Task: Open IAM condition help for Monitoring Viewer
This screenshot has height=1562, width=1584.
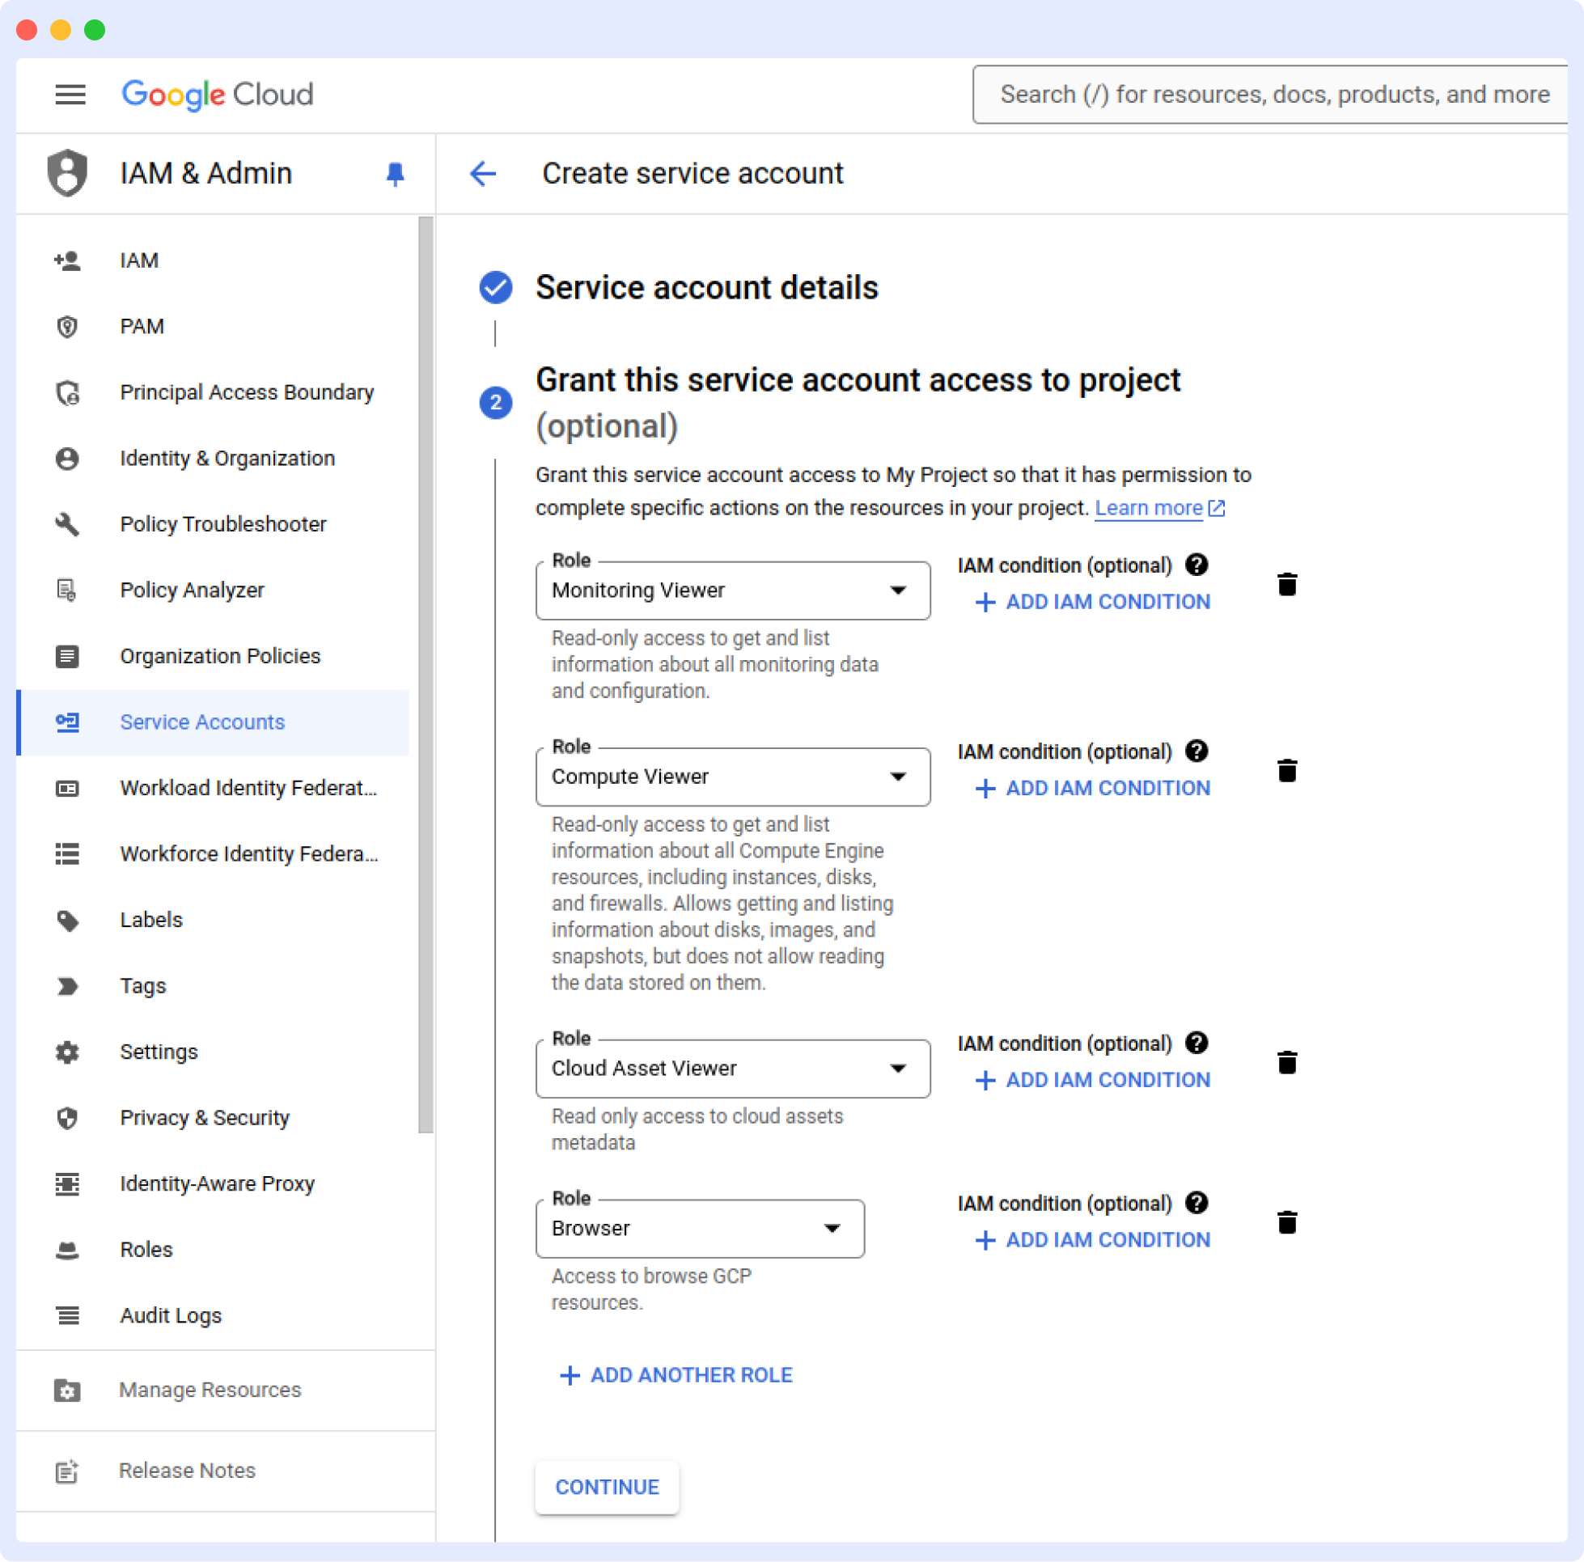Action: coord(1197,565)
